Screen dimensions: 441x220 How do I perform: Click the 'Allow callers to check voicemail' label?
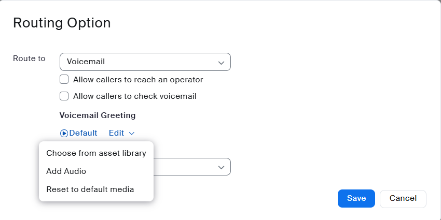pos(134,96)
